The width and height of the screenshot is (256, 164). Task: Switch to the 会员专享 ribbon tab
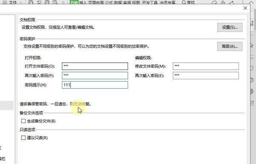click(x=167, y=2)
